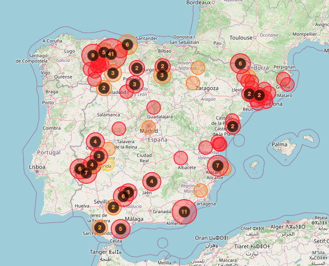
Task: Click the yellow circle on Mérida
Action: (x=108, y=164)
